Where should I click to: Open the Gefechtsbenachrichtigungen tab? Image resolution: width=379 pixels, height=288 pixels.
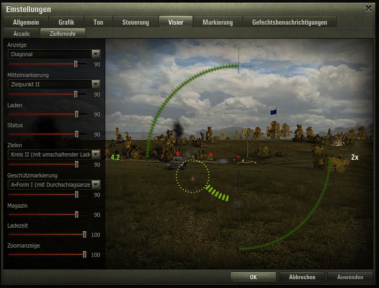pos(289,22)
